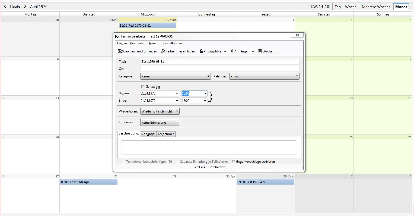
Task: Switch calendar to Woche view
Action: pos(351,7)
